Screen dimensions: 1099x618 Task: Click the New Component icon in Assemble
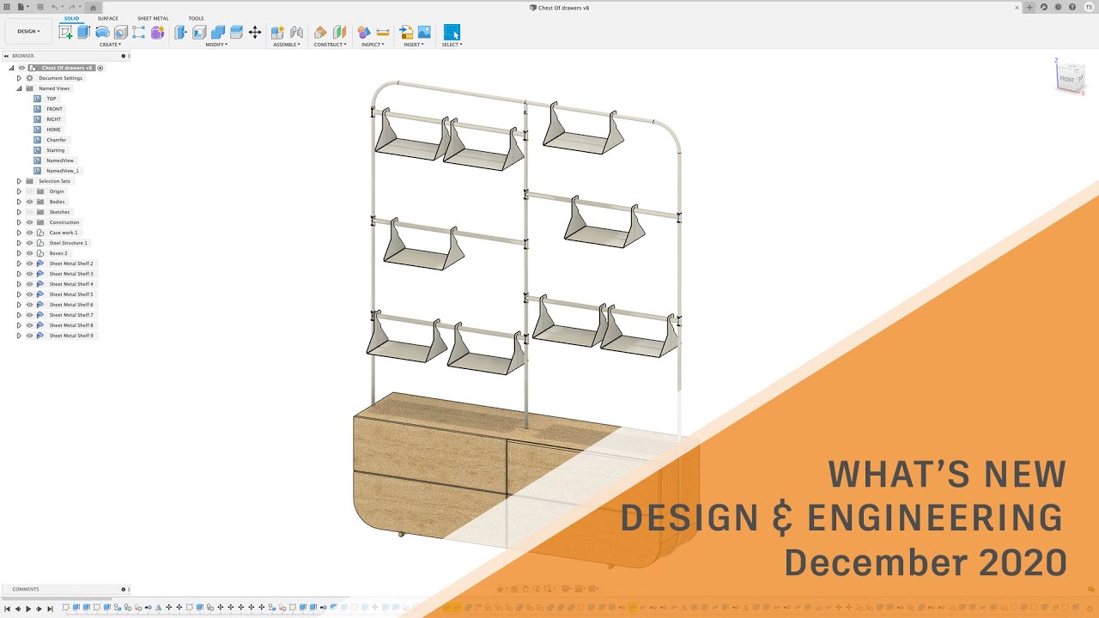coord(278,33)
